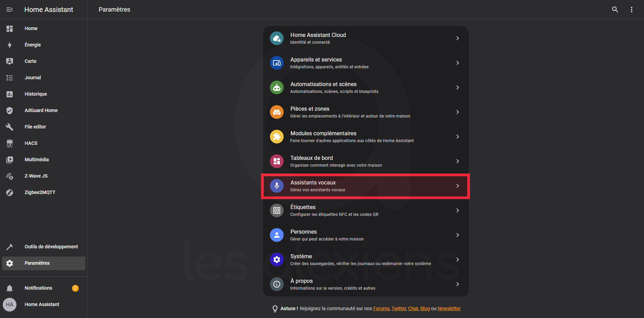Open search using the magnifier icon
644x318 pixels.
pos(615,10)
